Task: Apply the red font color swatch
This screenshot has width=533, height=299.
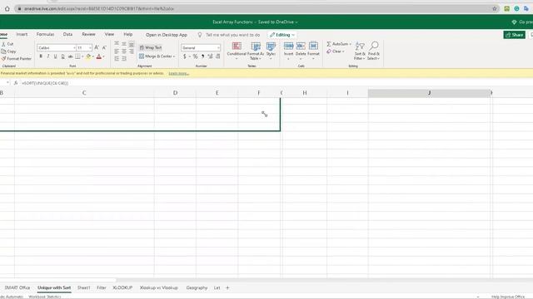Action: (x=99, y=56)
